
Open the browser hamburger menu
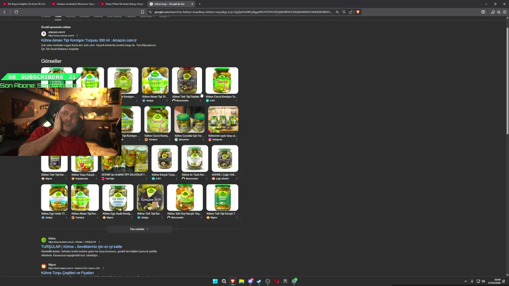tap(505, 12)
